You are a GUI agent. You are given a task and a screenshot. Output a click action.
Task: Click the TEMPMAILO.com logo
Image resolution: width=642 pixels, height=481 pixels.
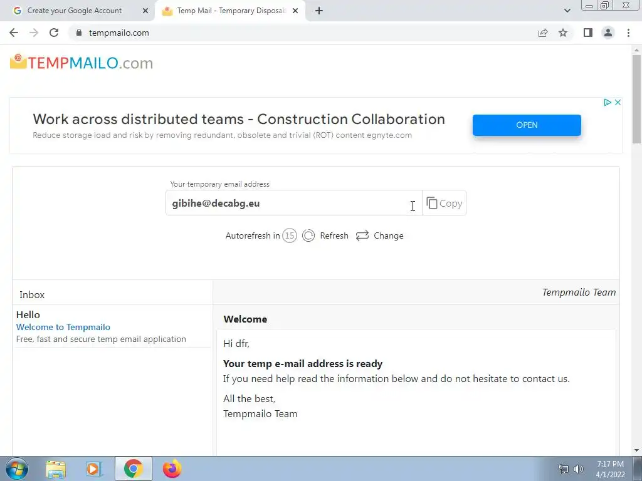tap(82, 63)
